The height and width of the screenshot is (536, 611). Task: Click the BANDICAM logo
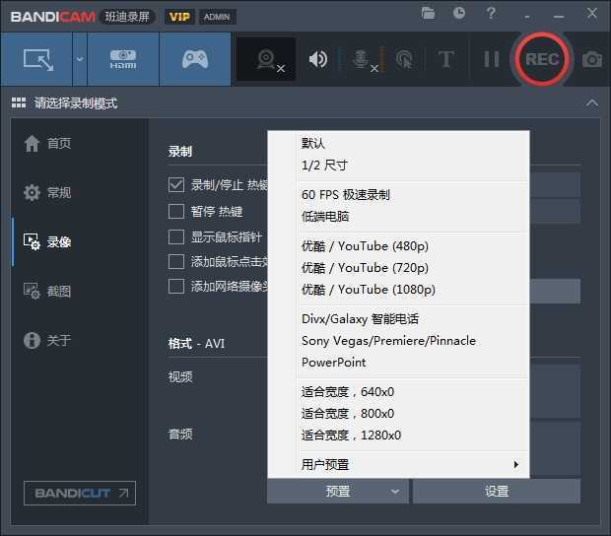tap(52, 17)
